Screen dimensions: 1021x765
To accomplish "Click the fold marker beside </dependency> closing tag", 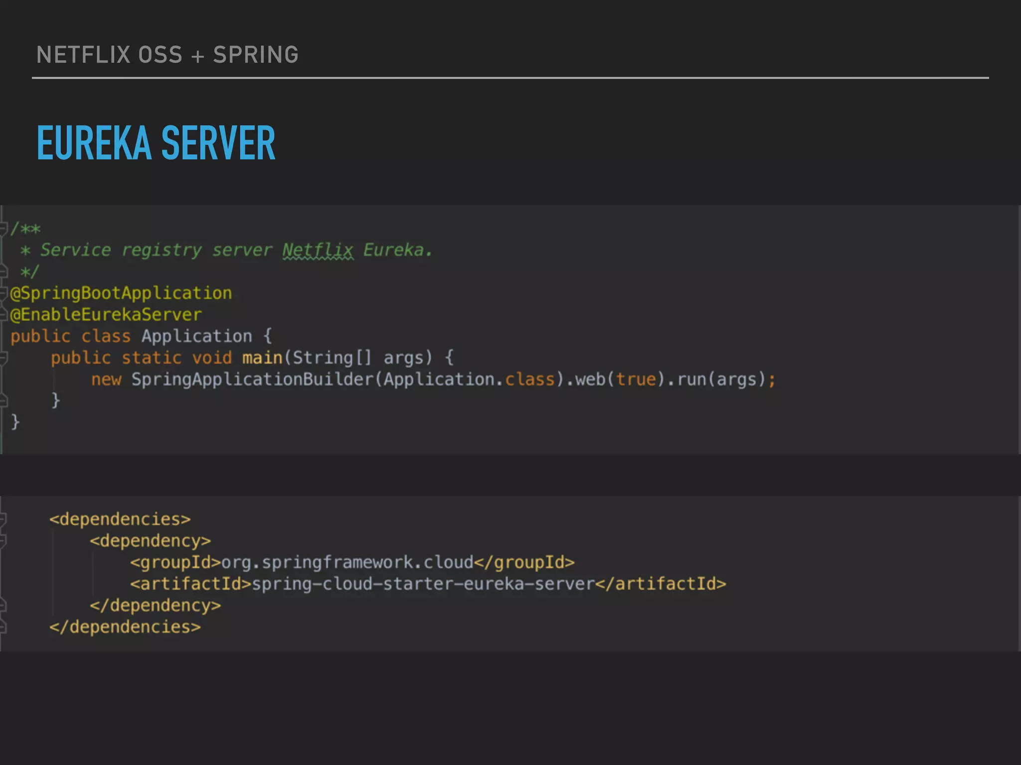I will pyautogui.click(x=3, y=605).
